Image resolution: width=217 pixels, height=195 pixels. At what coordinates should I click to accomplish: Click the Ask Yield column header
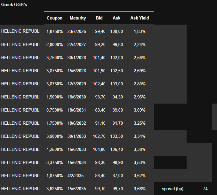(x=140, y=18)
